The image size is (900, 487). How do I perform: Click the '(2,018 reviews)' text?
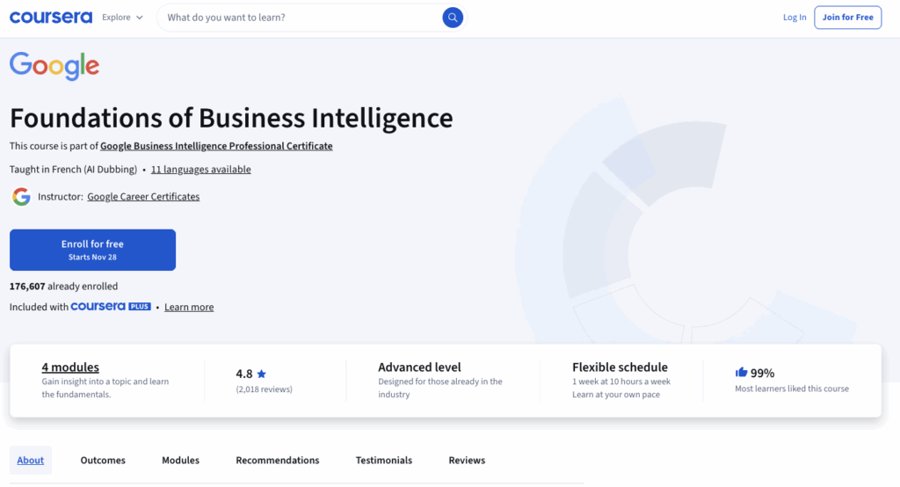coord(264,389)
